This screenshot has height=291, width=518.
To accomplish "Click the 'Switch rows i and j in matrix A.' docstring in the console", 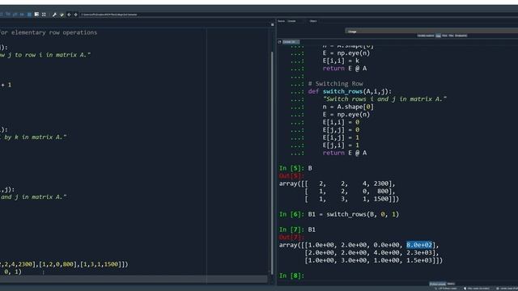I will pos(384,99).
